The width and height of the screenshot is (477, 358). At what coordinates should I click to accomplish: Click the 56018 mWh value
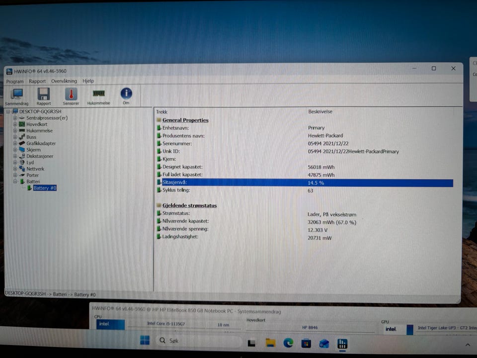[321, 167]
